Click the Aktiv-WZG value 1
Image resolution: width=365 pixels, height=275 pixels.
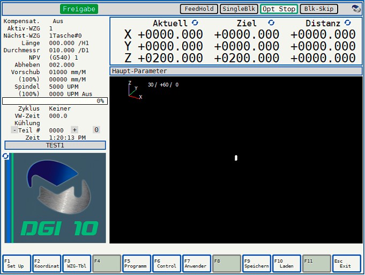[x=51, y=28]
